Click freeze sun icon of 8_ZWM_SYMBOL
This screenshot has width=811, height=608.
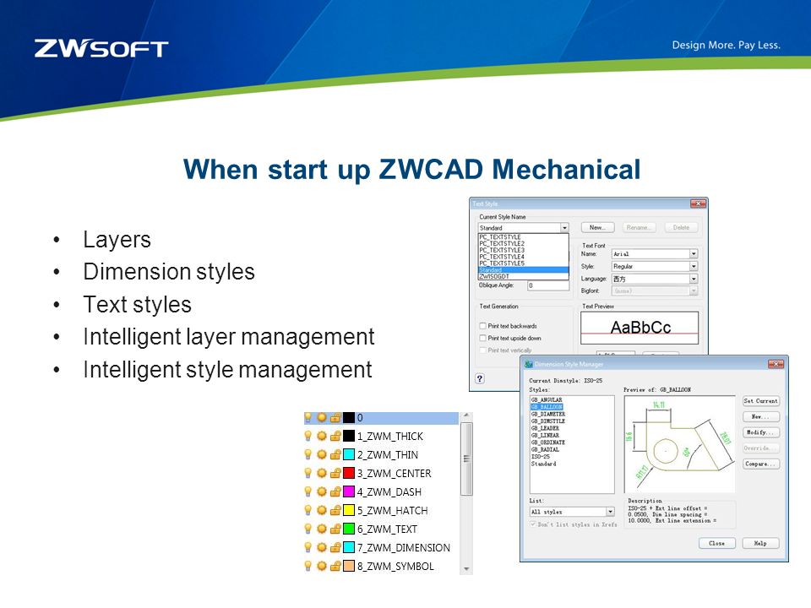[322, 566]
